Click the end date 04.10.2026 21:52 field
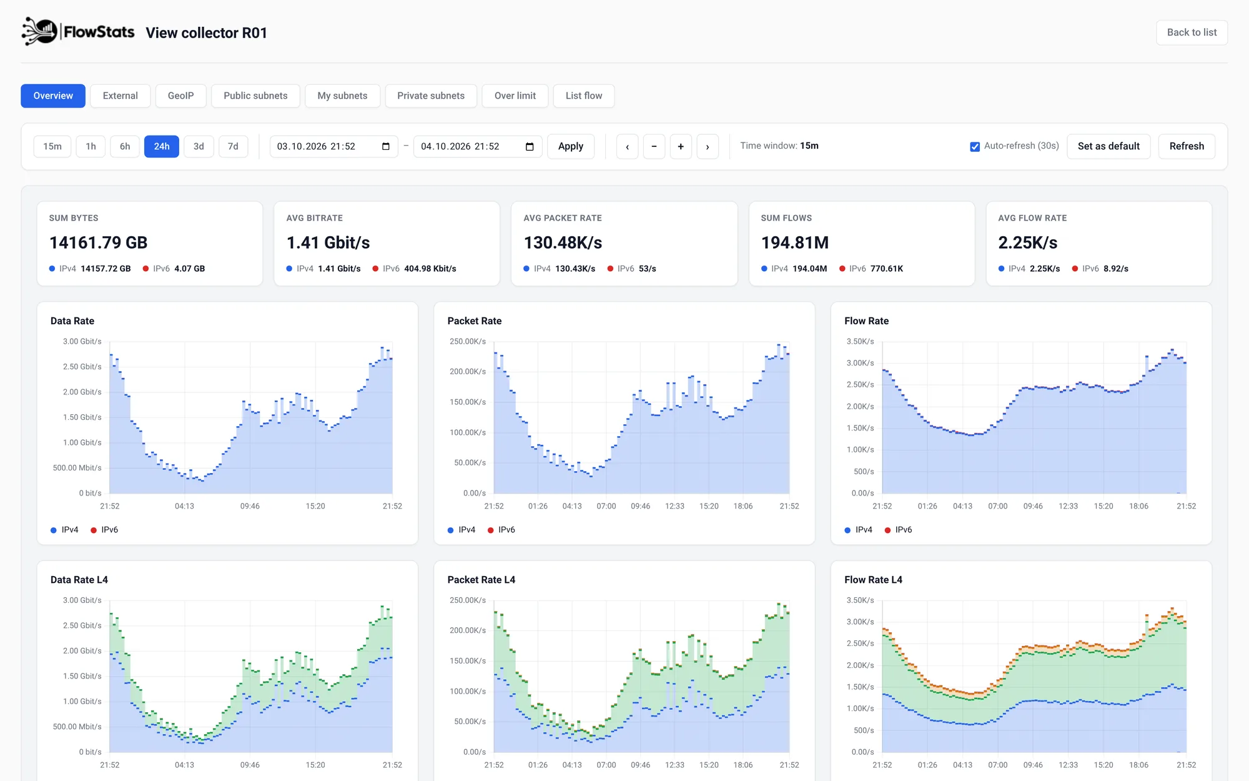The height and width of the screenshot is (781, 1249). click(478, 146)
